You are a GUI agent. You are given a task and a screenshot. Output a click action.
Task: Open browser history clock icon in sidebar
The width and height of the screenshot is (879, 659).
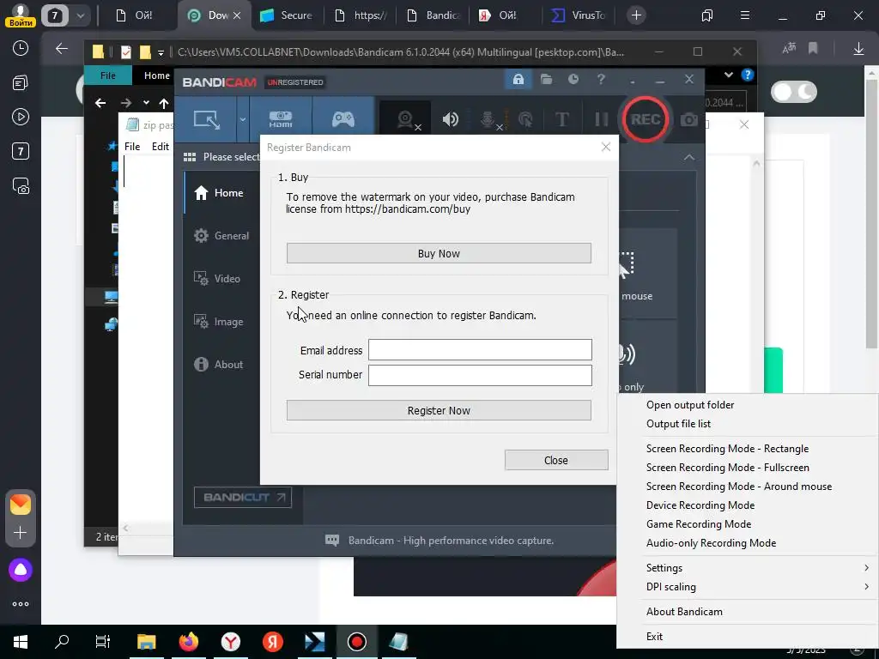tap(21, 48)
